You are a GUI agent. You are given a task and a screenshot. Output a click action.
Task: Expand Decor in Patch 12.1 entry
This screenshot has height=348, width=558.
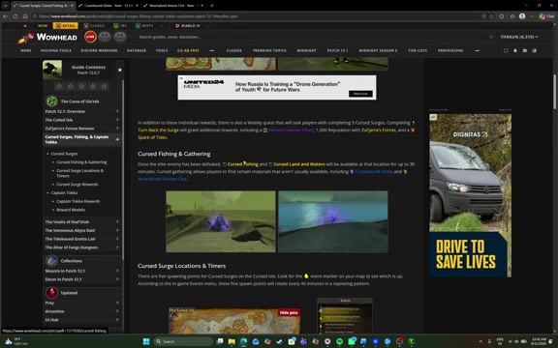coord(117,279)
